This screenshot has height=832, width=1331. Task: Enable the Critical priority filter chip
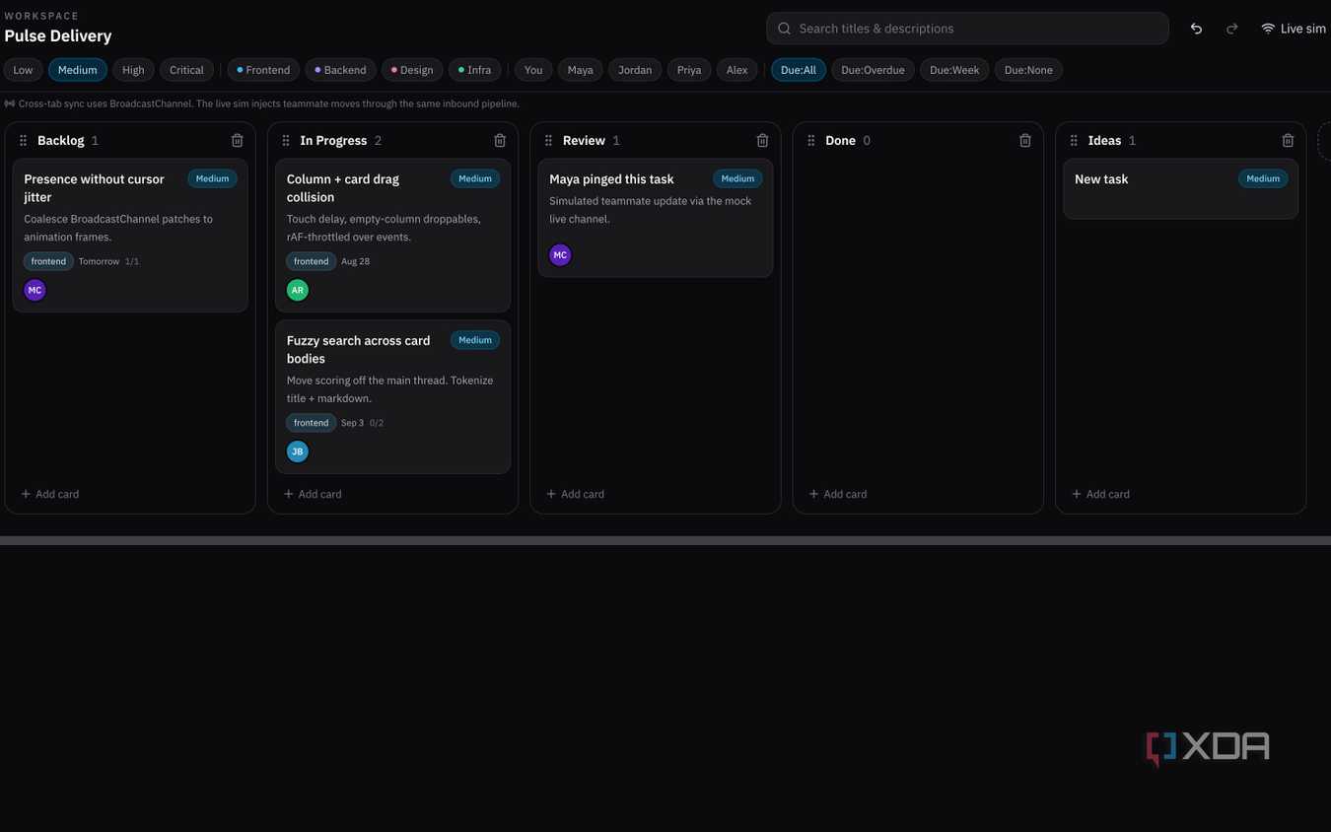coord(186,70)
